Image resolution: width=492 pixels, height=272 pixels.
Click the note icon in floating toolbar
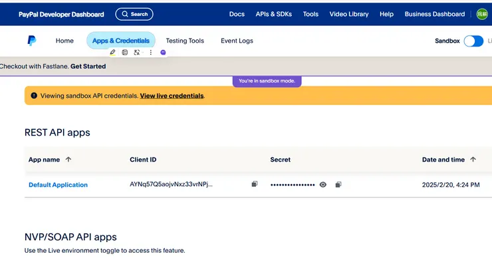[x=124, y=53]
